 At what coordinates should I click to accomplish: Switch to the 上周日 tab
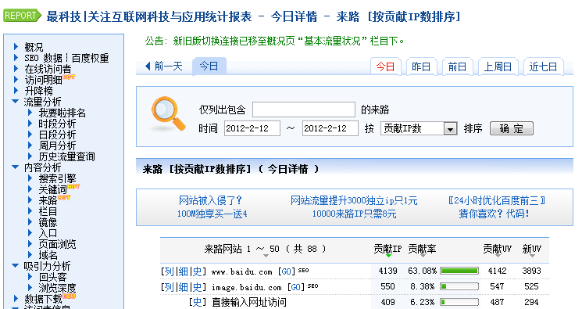click(x=498, y=67)
